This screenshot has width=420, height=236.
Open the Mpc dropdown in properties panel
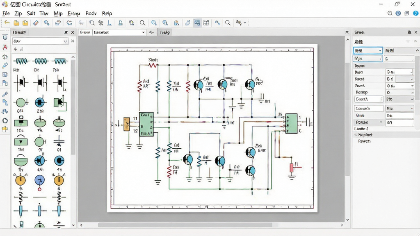pos(367,58)
